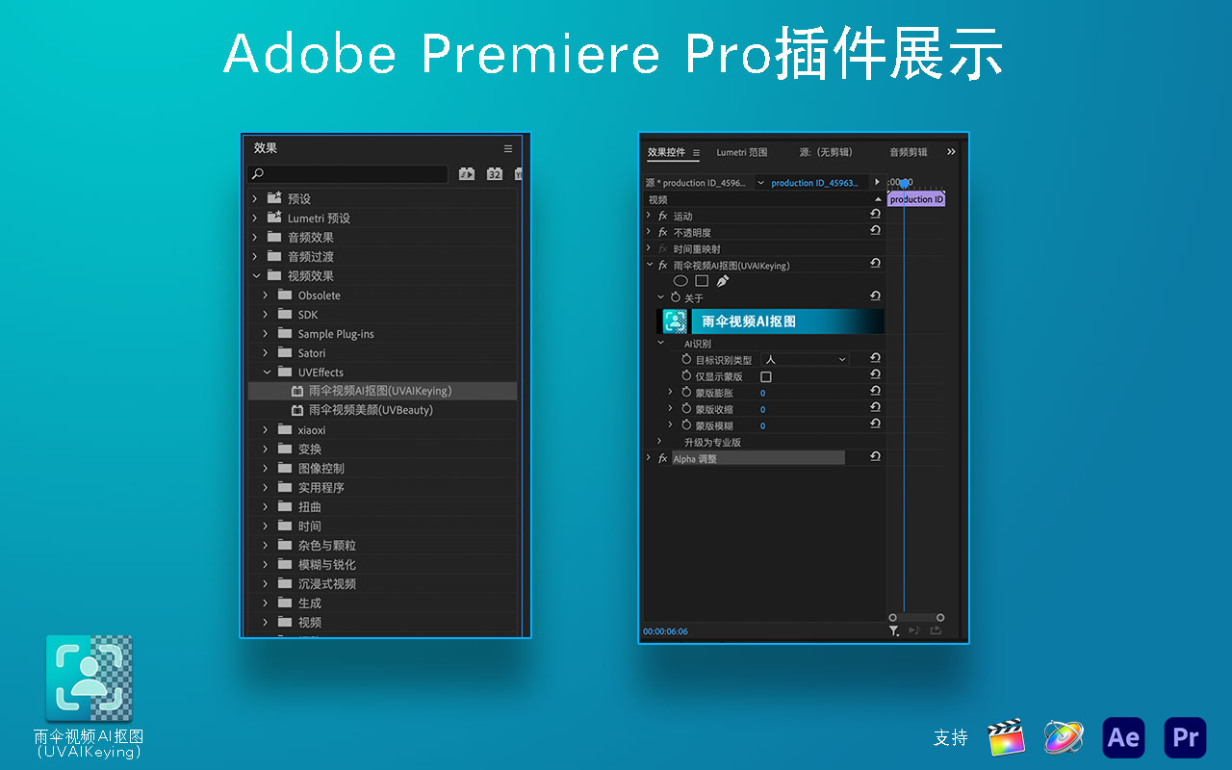Toggle the fx switch for 不透明度

coord(662,232)
